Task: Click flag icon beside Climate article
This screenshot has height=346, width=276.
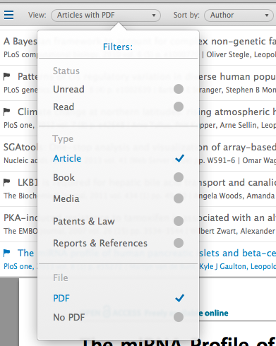Action: coord(7,112)
